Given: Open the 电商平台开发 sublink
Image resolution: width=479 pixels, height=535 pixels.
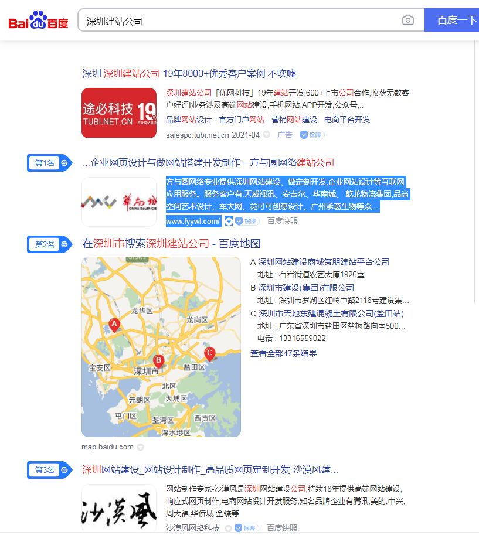Looking at the screenshot, I should [347, 120].
